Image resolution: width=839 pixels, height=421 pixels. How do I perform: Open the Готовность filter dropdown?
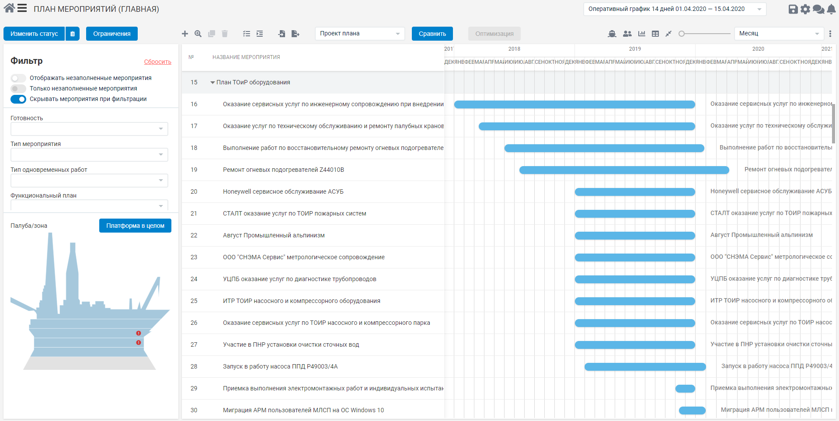point(89,129)
